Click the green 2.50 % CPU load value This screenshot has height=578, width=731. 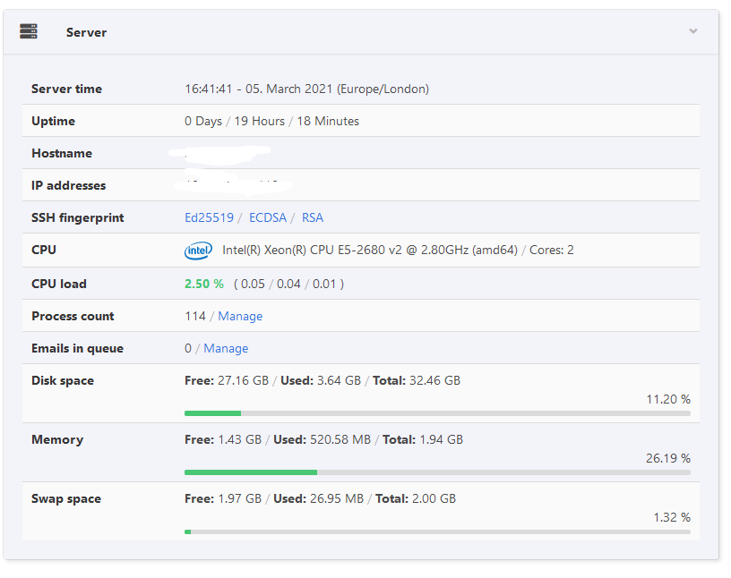(x=204, y=284)
